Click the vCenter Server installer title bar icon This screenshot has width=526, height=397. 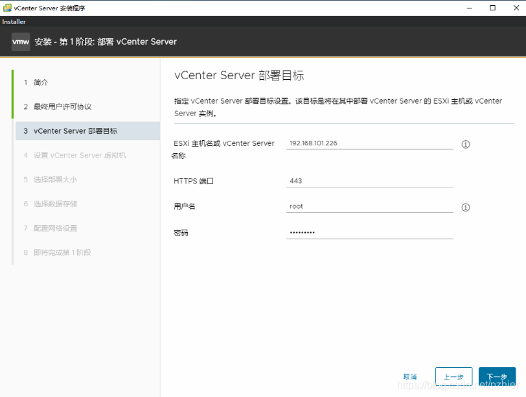(7, 8)
